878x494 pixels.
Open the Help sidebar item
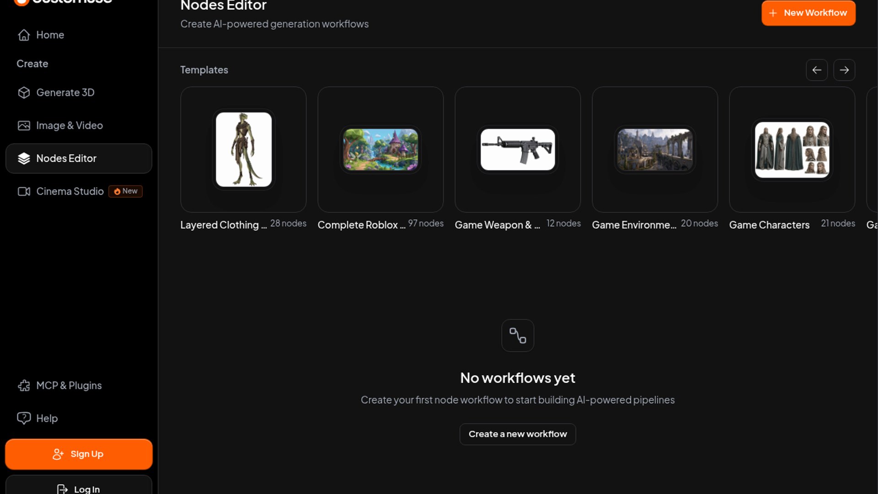[x=79, y=419]
